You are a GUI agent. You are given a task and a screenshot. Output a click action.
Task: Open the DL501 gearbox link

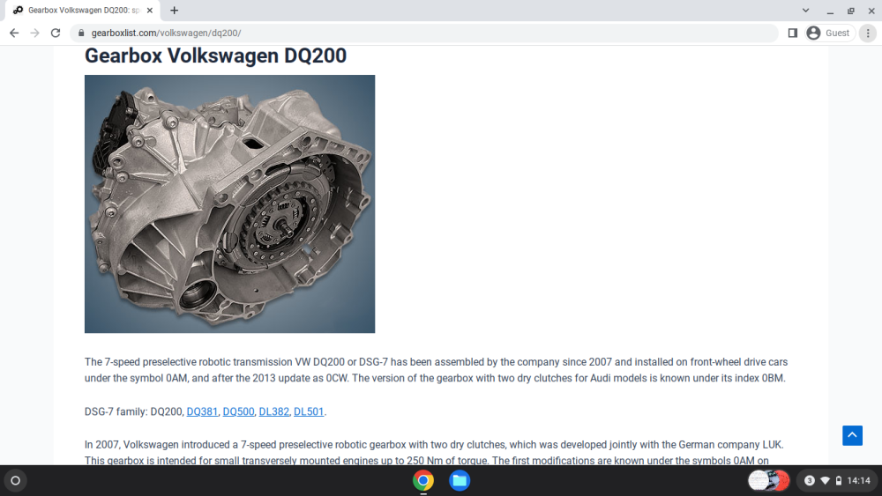click(x=309, y=411)
